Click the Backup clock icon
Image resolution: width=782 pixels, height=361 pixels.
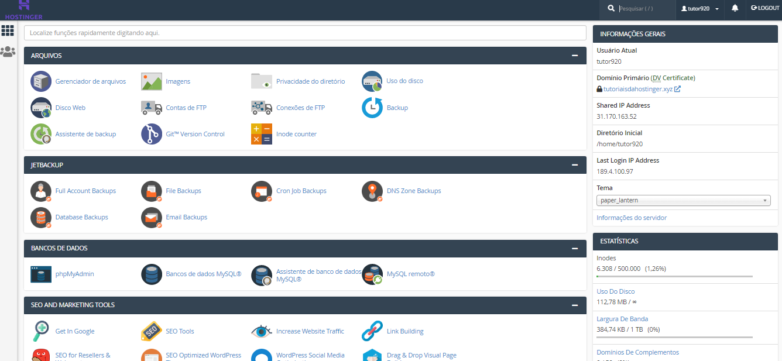pyautogui.click(x=372, y=108)
